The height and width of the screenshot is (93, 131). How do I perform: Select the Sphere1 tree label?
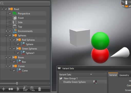[x=30, y=53]
